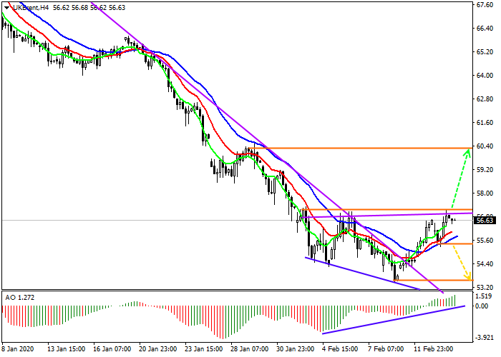Click the -3.921 value on AO scale
This screenshot has width=501, height=357.
coord(485,338)
